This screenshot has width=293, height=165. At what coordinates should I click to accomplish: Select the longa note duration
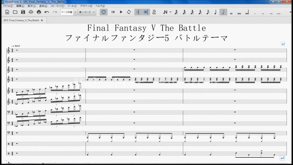[247, 13]
